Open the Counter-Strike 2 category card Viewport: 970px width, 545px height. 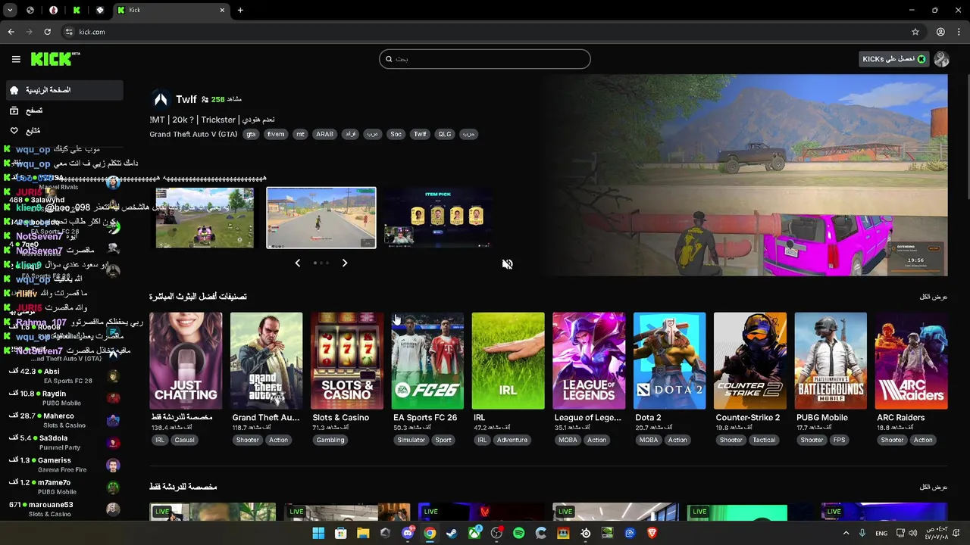point(750,361)
